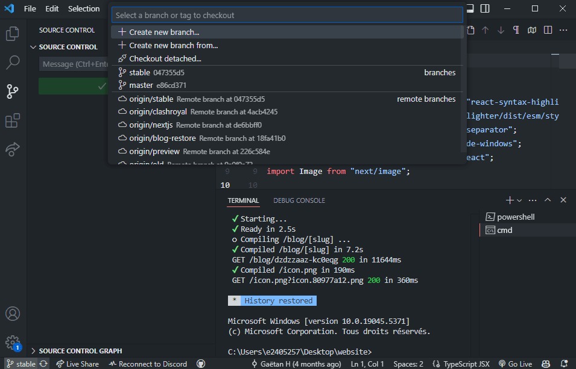This screenshot has width=576, height=369.
Task: Open the Accounts icon in activity bar
Action: (12, 314)
